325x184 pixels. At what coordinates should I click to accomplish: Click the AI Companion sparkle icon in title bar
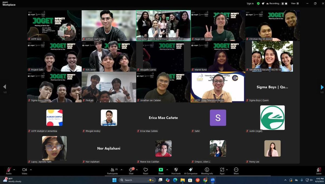[x=263, y=4]
